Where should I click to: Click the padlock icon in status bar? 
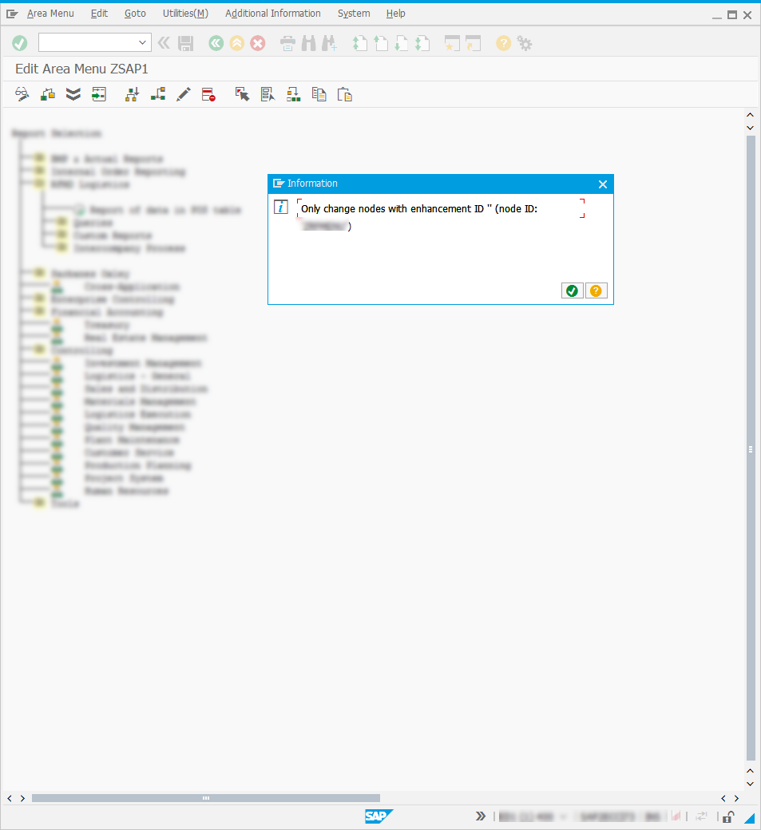pyautogui.click(x=729, y=816)
